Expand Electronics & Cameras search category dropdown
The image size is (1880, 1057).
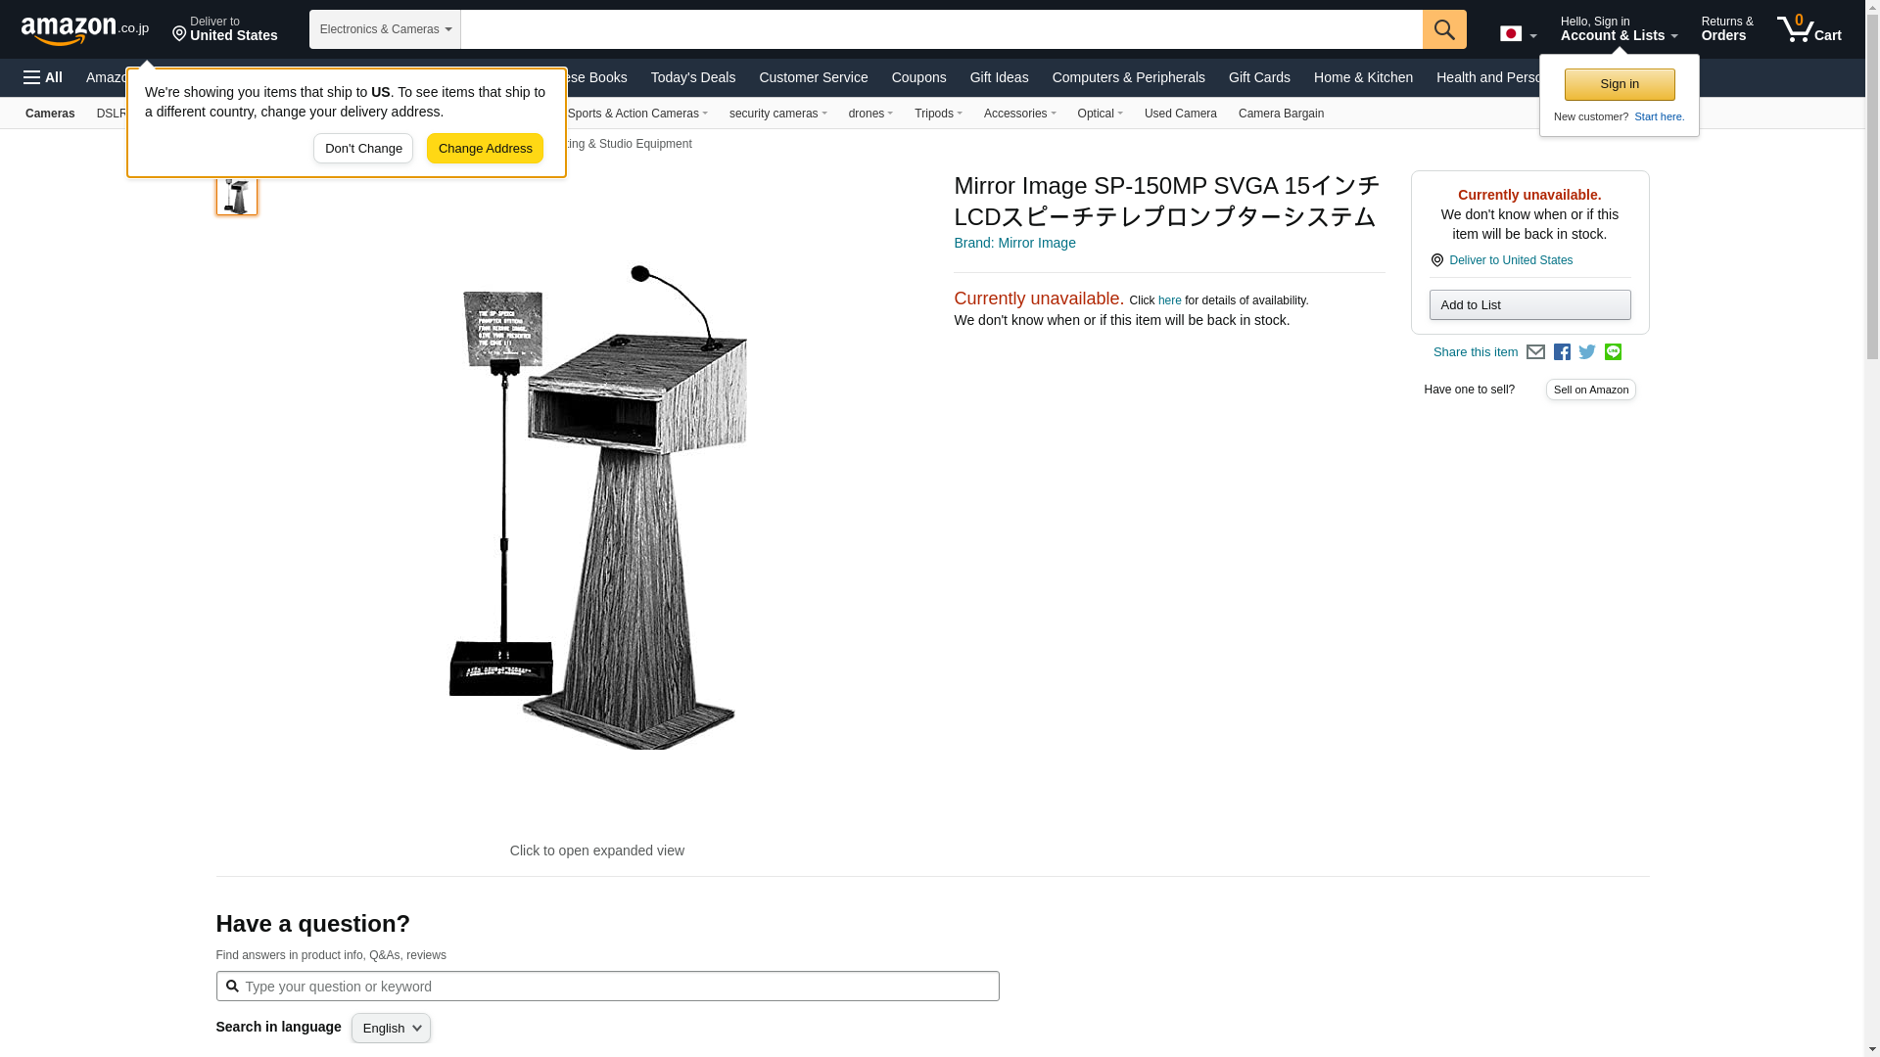pyautogui.click(x=385, y=29)
